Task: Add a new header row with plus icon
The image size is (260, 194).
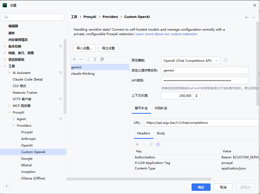Action: point(137,144)
